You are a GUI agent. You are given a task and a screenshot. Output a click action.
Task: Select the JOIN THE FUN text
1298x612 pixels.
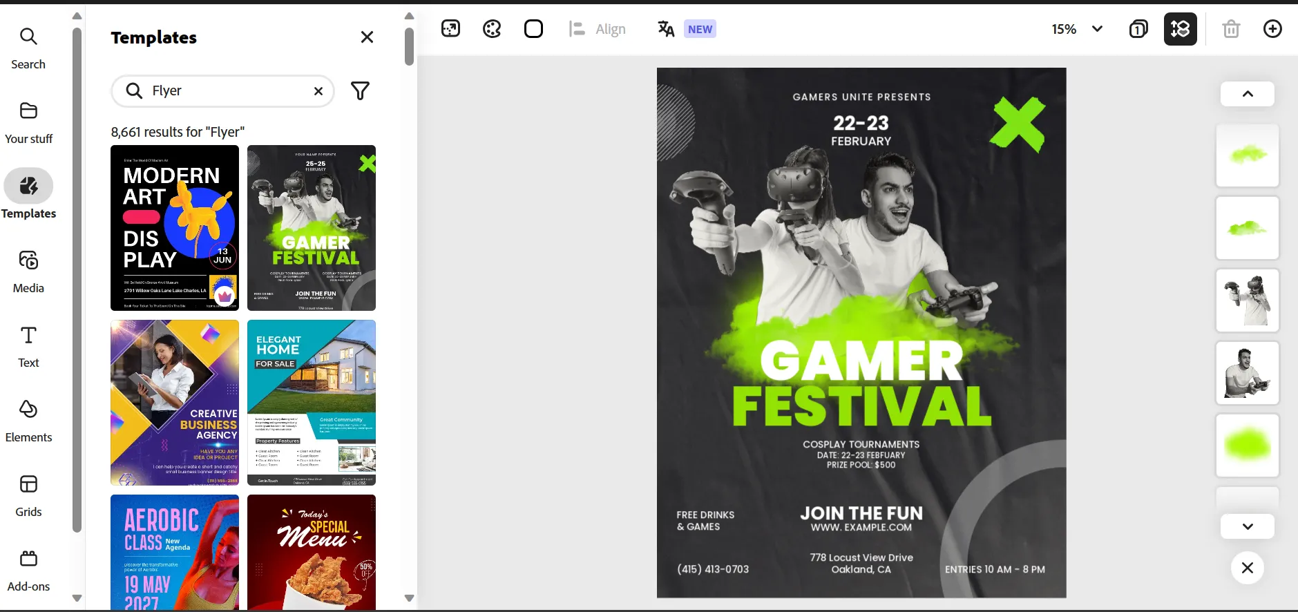pyautogui.click(x=861, y=513)
